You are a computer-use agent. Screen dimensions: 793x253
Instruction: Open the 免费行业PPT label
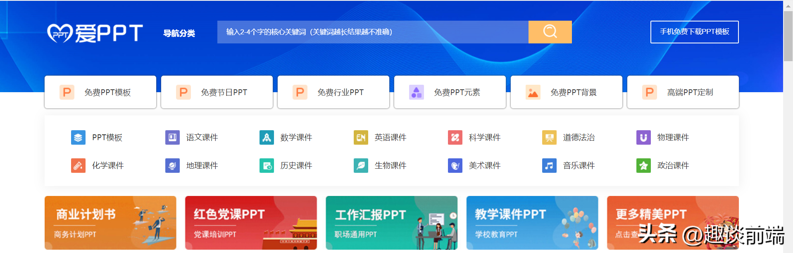click(341, 92)
